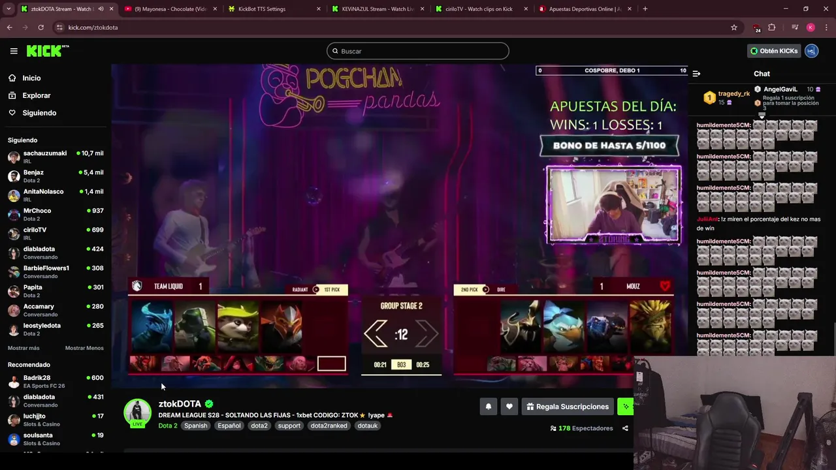Select the Español tag
Image resolution: width=836 pixels, height=470 pixels.
point(229,426)
